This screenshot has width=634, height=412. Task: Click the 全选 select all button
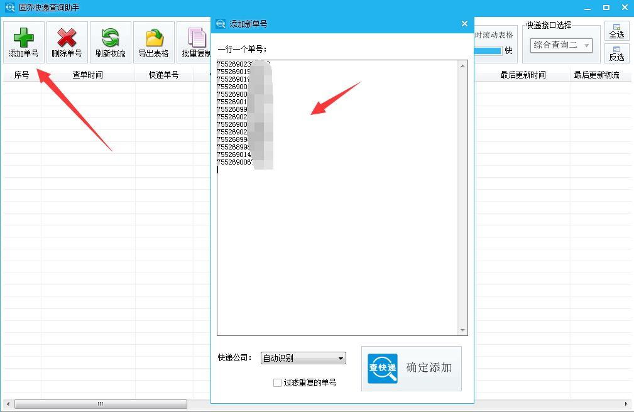click(x=616, y=30)
